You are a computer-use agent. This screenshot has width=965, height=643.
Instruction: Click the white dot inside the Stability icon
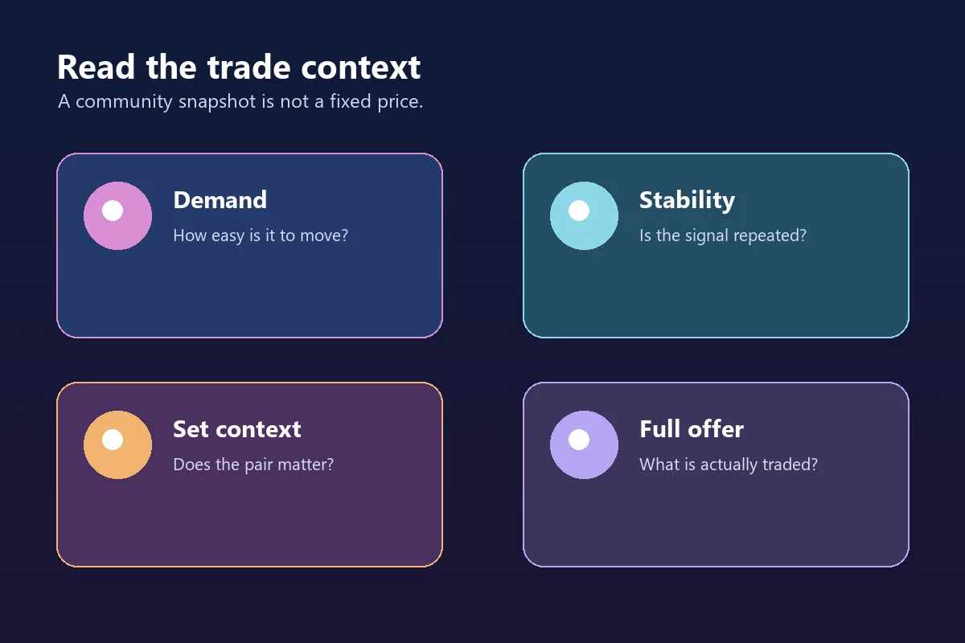(579, 211)
